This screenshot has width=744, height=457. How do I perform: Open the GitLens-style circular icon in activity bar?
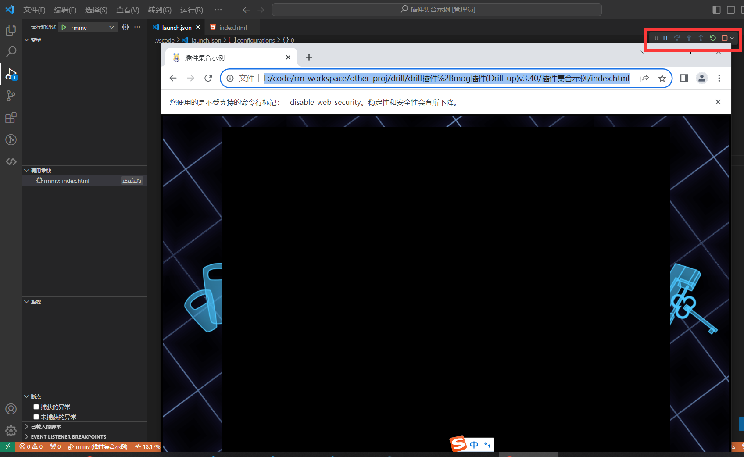(11, 139)
